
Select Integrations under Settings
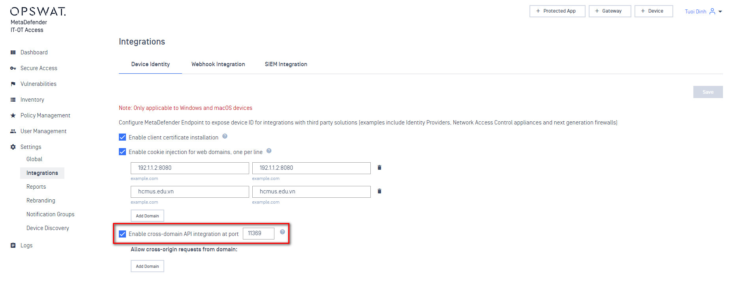(x=42, y=173)
